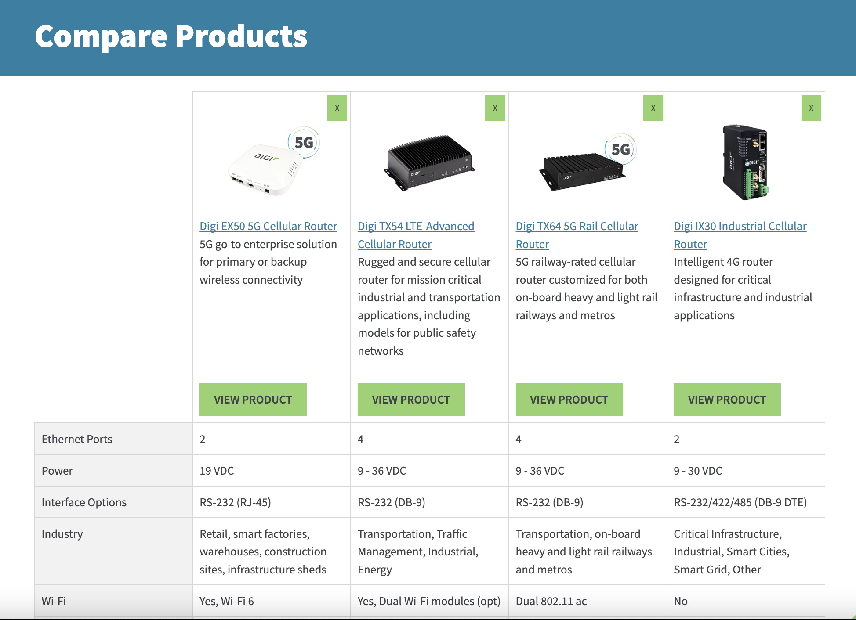Viewport: 856px width, 620px height.
Task: Click the Compare Products heading
Action: pos(171,36)
